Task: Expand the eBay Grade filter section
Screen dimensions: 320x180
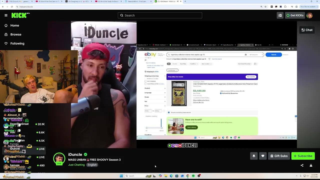Action: tap(155, 97)
